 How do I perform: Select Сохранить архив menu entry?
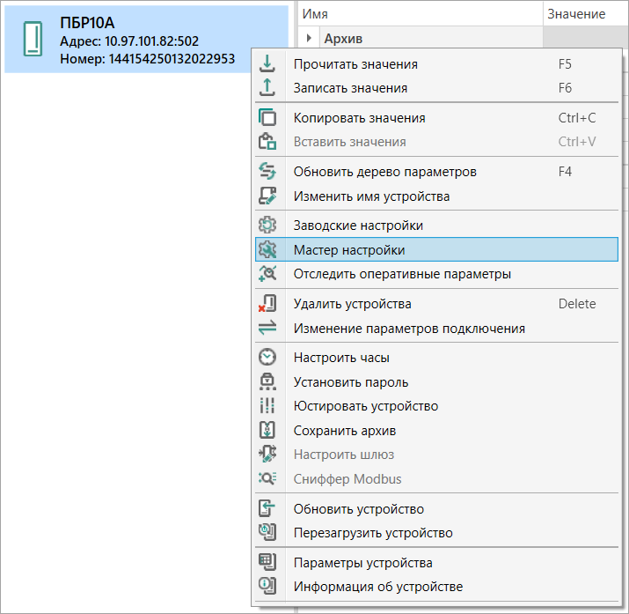[436, 431]
